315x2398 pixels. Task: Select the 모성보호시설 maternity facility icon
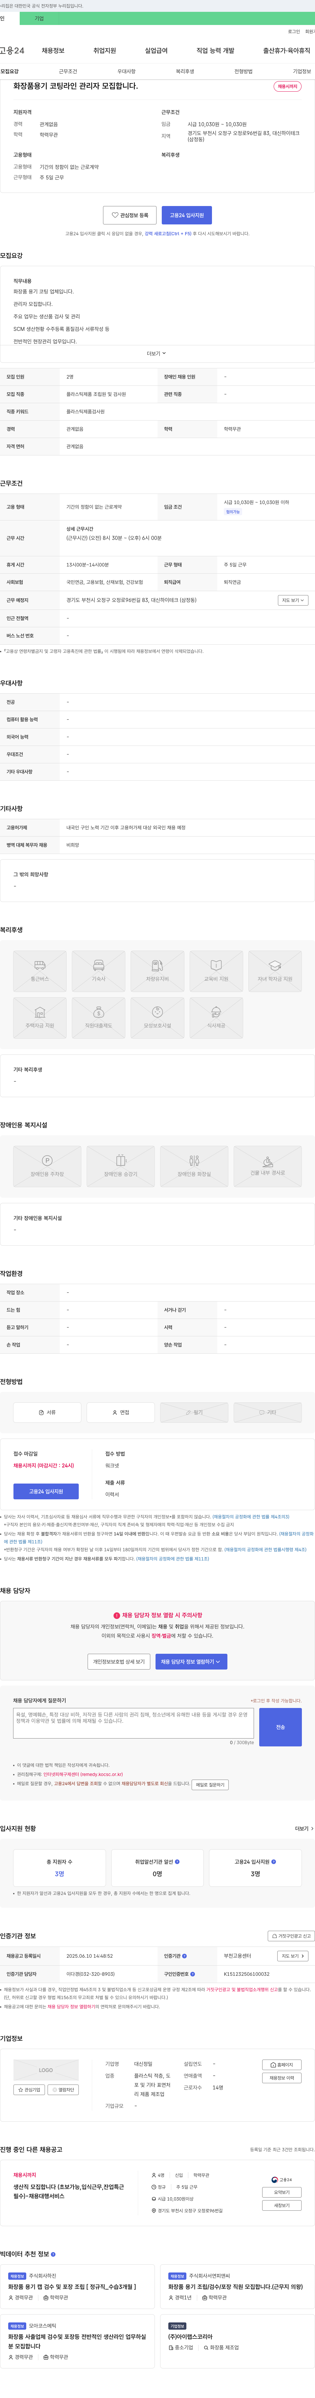pos(157,1018)
